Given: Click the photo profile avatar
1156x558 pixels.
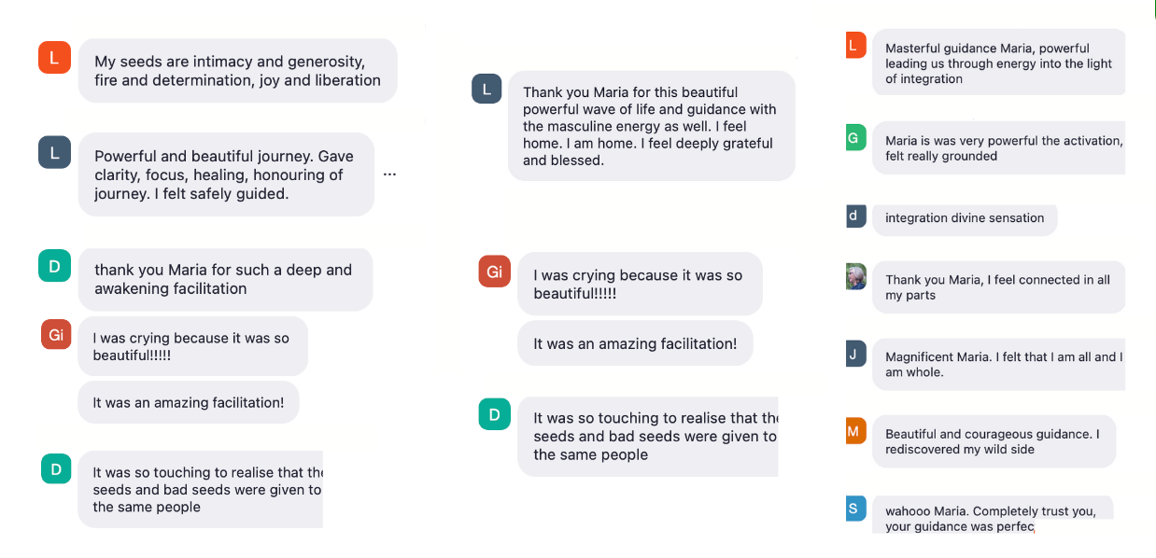Looking at the screenshot, I should point(855,277).
